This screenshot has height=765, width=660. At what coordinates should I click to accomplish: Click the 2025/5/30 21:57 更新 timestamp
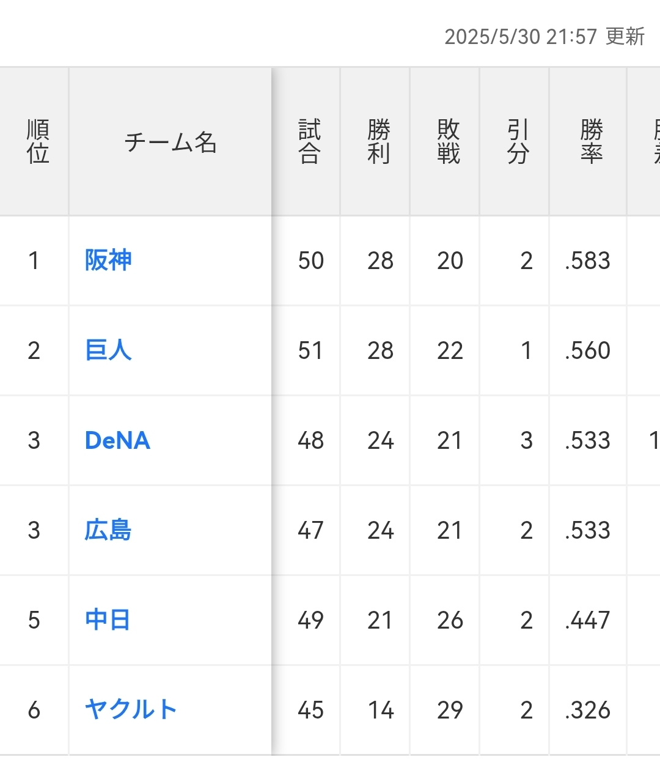(544, 37)
